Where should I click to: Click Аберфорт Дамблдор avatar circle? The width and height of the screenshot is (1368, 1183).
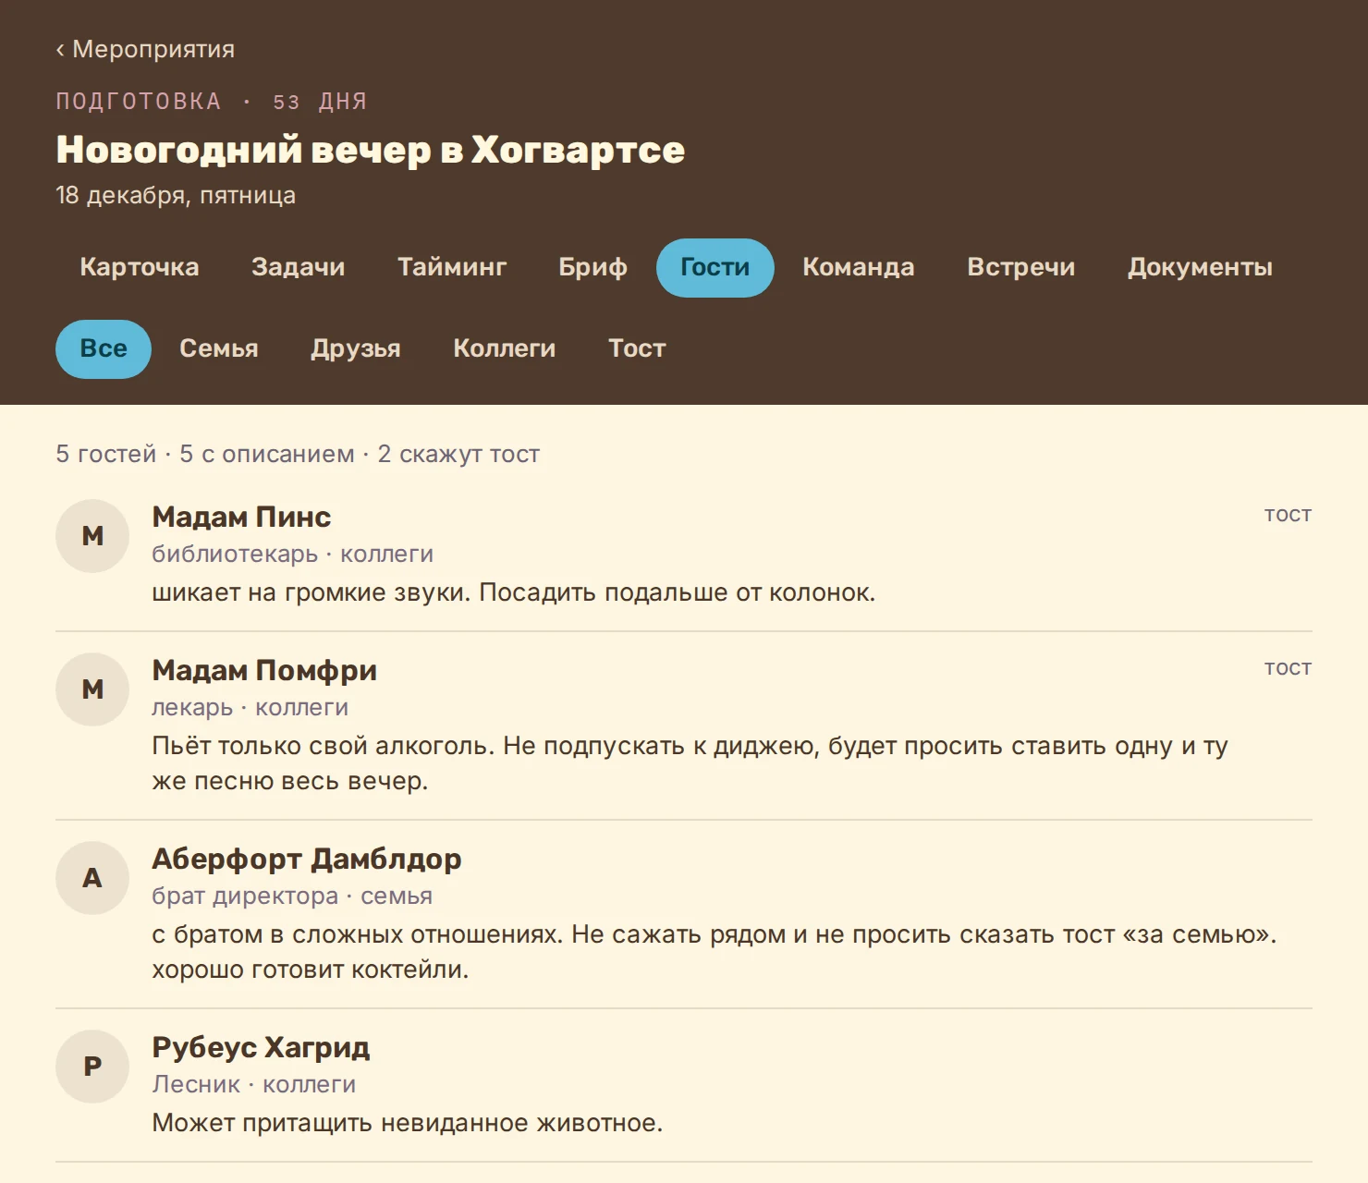click(x=92, y=878)
